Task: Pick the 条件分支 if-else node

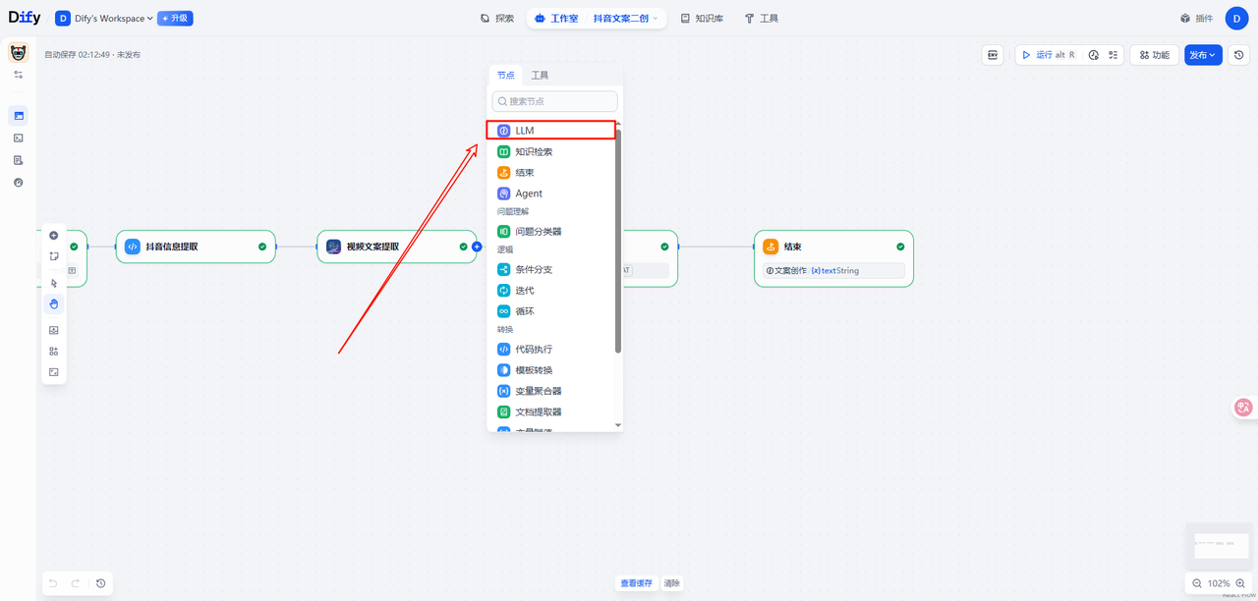Action: [534, 270]
